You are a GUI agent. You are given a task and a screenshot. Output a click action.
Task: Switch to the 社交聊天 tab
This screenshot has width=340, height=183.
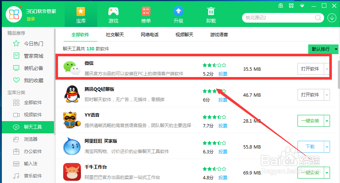[x=115, y=35]
